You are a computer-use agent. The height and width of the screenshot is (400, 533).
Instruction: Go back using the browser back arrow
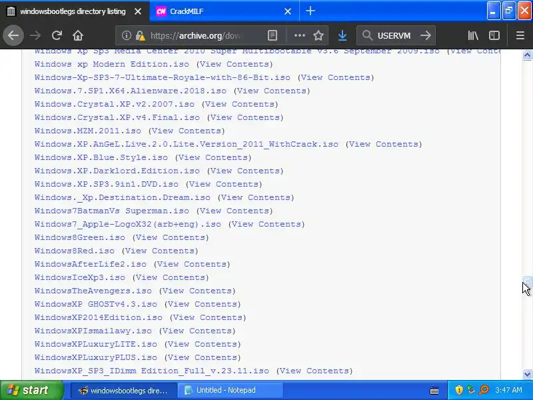point(13,35)
